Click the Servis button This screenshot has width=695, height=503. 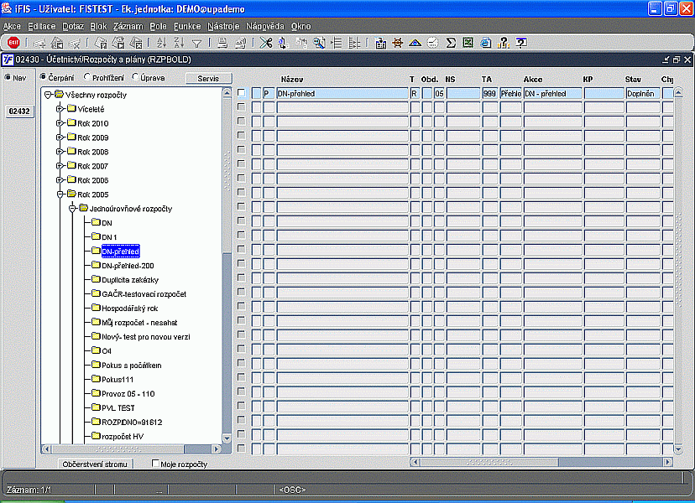[207, 78]
